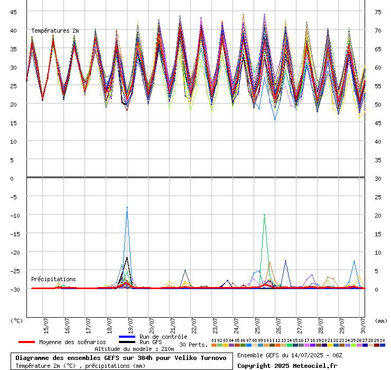Click the boxed Diagramme des ensembles GEFS title
The width and height of the screenshot is (391, 370).
[x=121, y=358]
